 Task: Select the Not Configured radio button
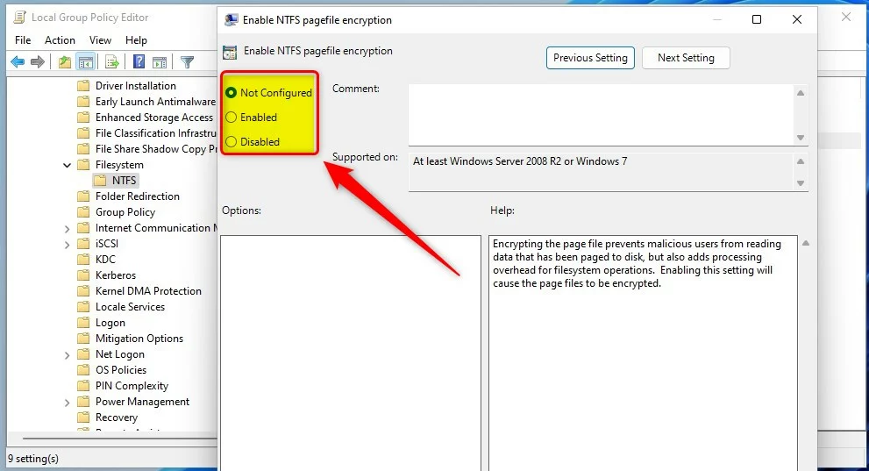tap(231, 93)
